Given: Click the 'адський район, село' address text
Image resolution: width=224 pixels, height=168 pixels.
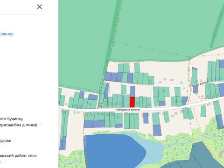Looking at the screenshot, I should [x=18, y=155].
